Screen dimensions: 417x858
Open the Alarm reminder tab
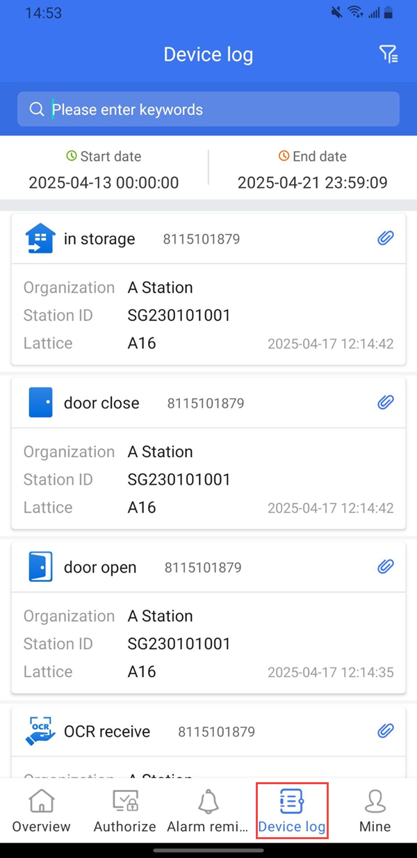[208, 811]
